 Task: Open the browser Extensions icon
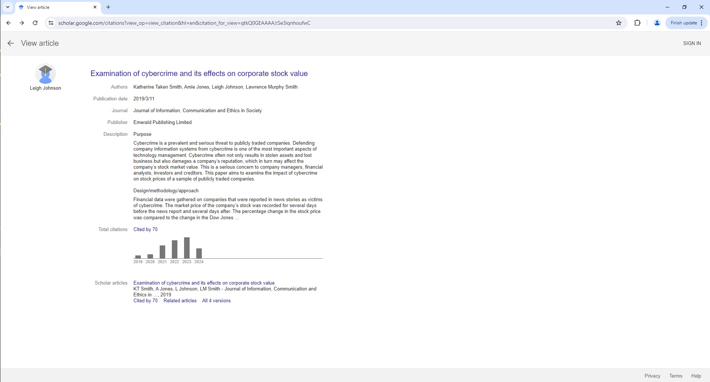638,23
